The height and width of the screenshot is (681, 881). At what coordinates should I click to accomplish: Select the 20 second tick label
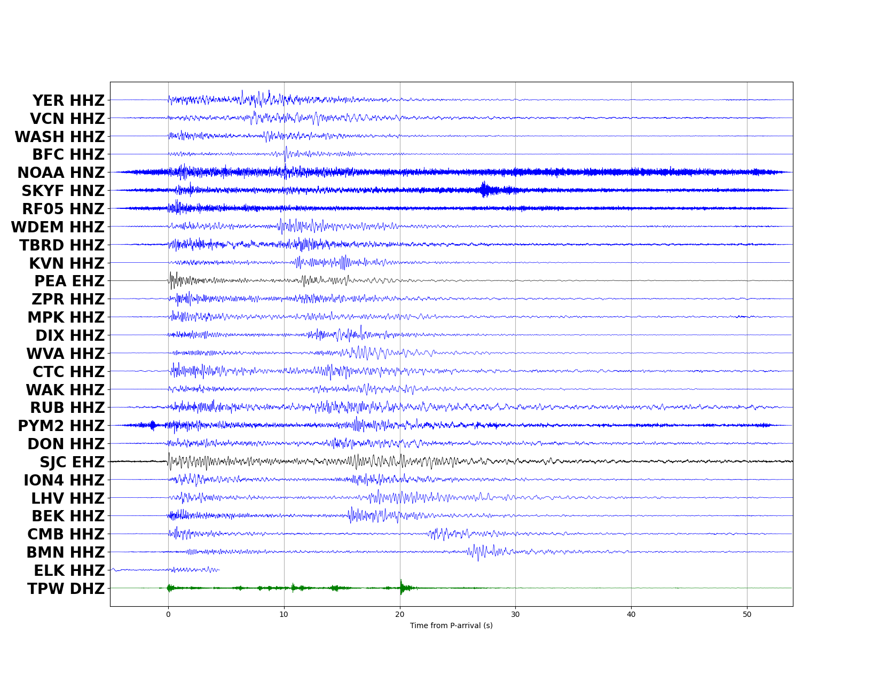click(x=400, y=615)
